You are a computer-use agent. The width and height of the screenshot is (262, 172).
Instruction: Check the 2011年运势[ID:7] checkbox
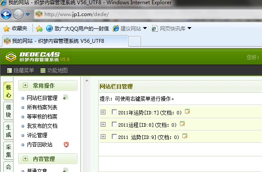pos(114,112)
